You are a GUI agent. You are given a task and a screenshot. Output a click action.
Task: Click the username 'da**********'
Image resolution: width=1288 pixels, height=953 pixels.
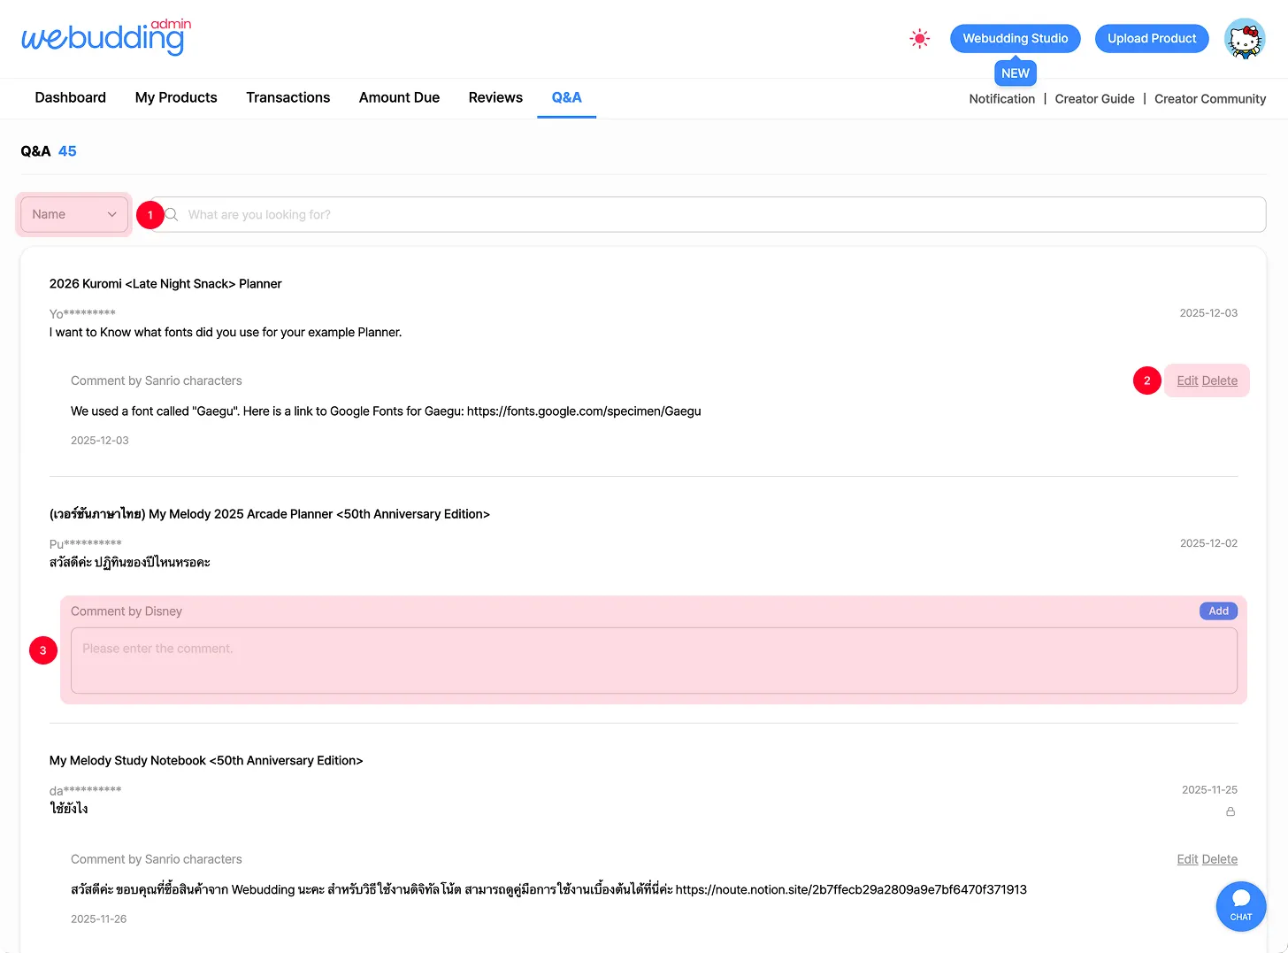click(86, 790)
